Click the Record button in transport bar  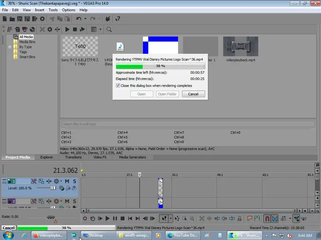[x=85, y=218]
